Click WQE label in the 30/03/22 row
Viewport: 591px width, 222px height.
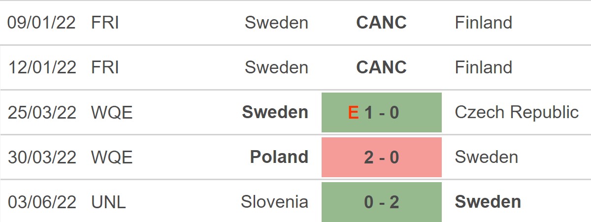click(112, 158)
